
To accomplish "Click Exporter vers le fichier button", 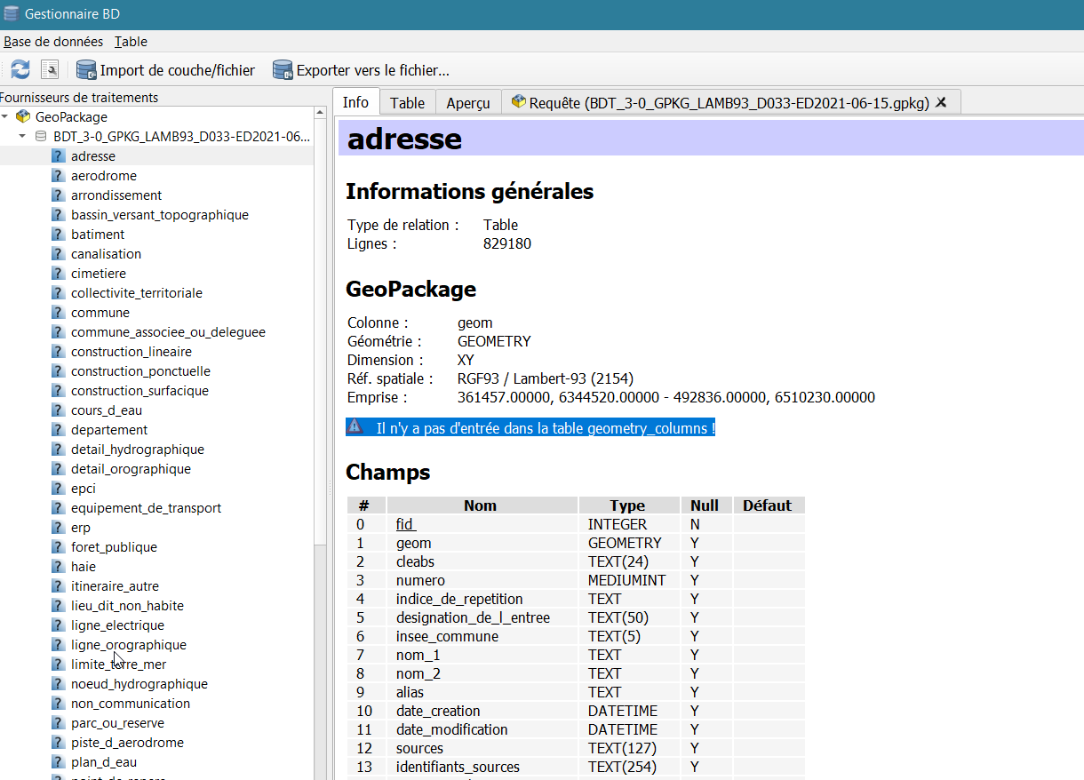I will point(361,70).
